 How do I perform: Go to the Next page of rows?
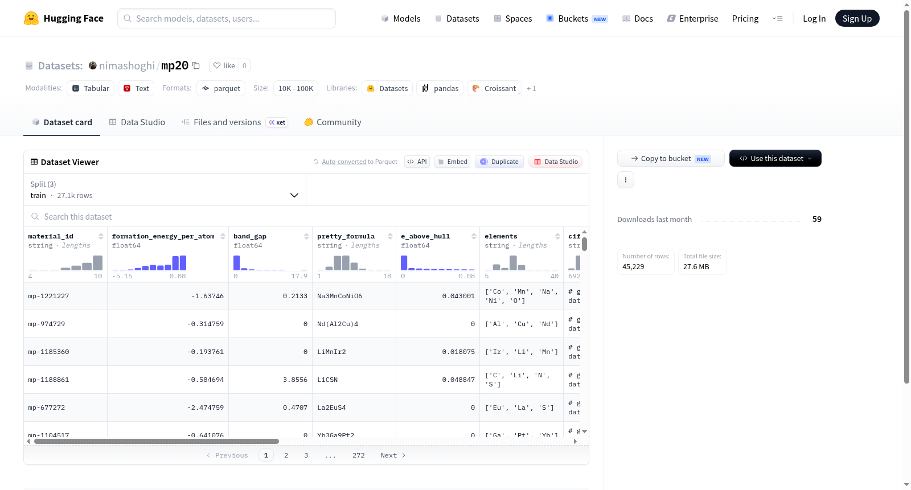393,455
